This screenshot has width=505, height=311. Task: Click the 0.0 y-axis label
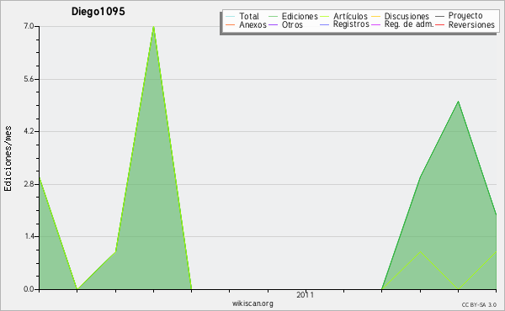29,289
